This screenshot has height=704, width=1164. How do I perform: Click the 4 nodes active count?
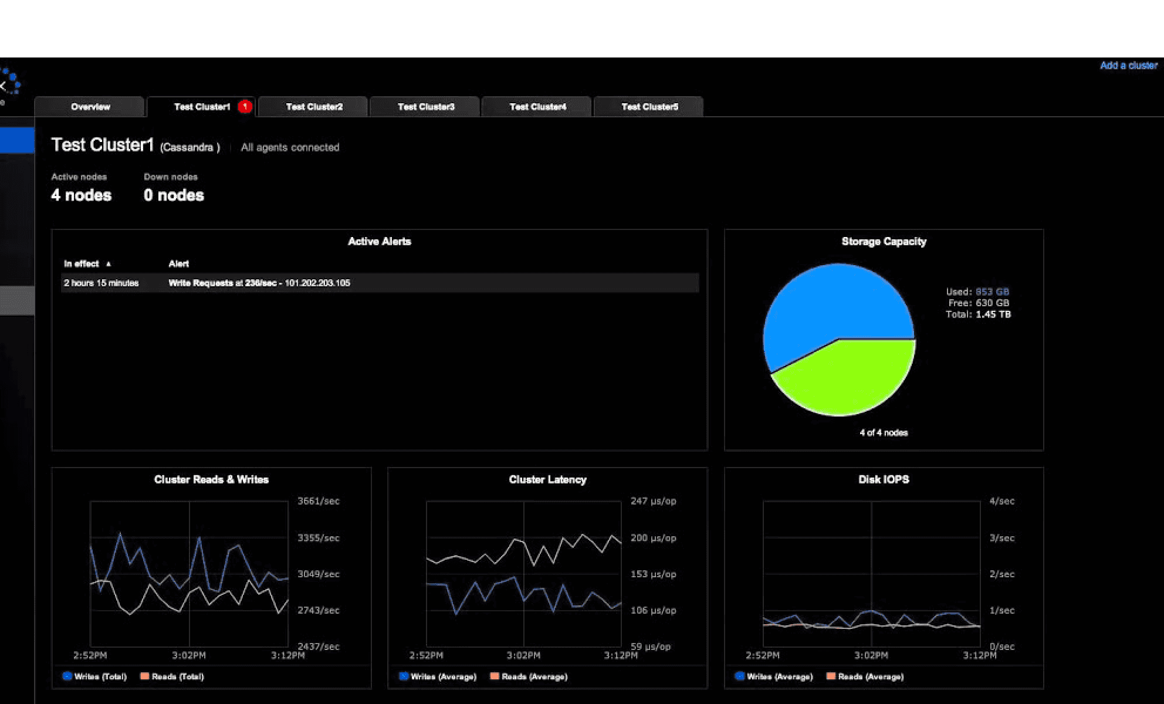81,195
